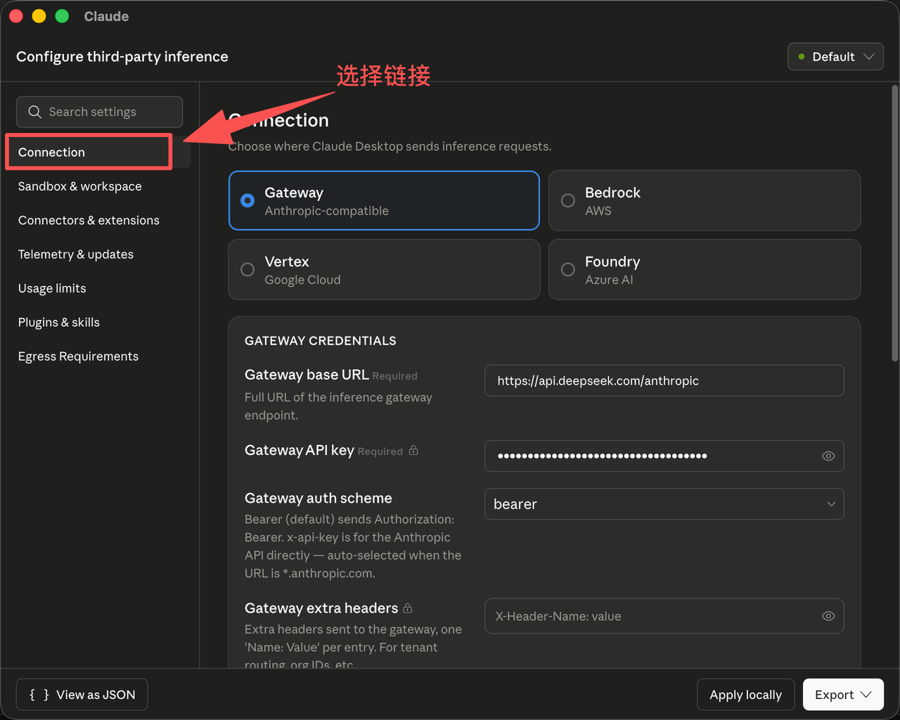
Task: Switch to Telemetry & updates section
Action: coord(76,254)
